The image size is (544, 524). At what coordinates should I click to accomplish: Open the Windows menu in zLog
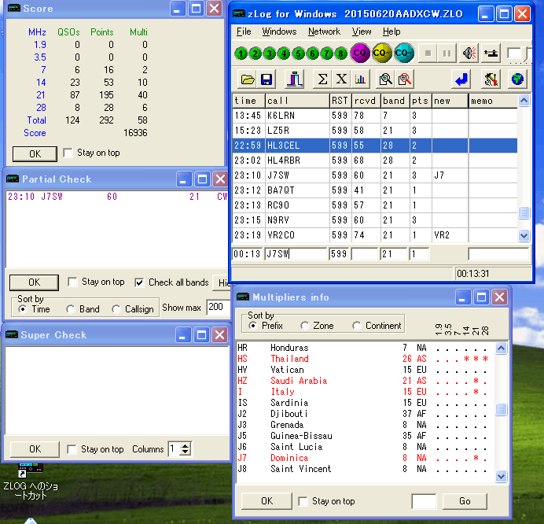click(279, 31)
